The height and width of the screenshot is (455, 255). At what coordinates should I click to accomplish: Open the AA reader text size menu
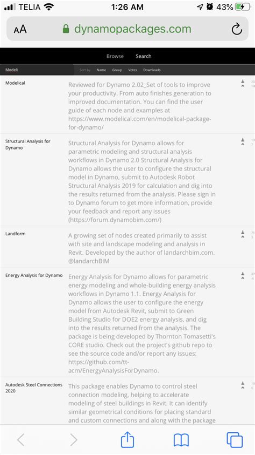coord(20,29)
